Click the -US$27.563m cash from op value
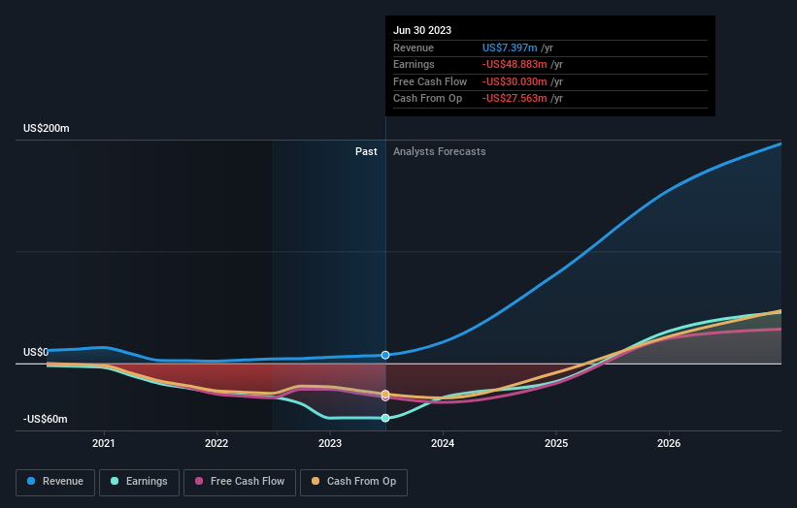 [x=515, y=99]
